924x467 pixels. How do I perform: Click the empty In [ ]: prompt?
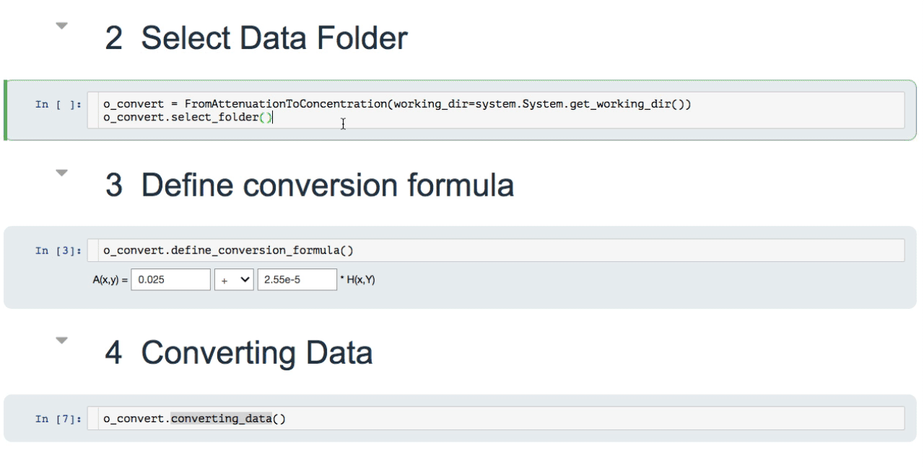click(58, 105)
